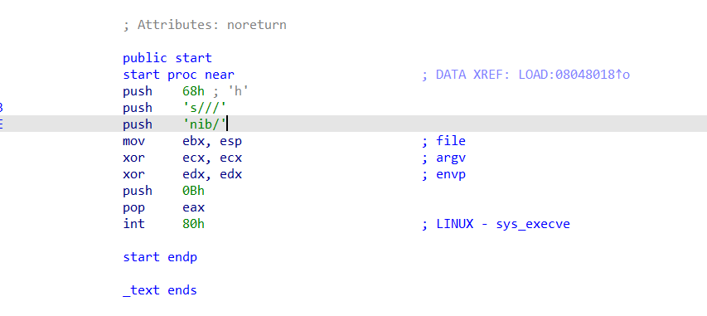The width and height of the screenshot is (707, 316).
Task: Select 'ebx, esp' operands
Action: pyautogui.click(x=212, y=141)
